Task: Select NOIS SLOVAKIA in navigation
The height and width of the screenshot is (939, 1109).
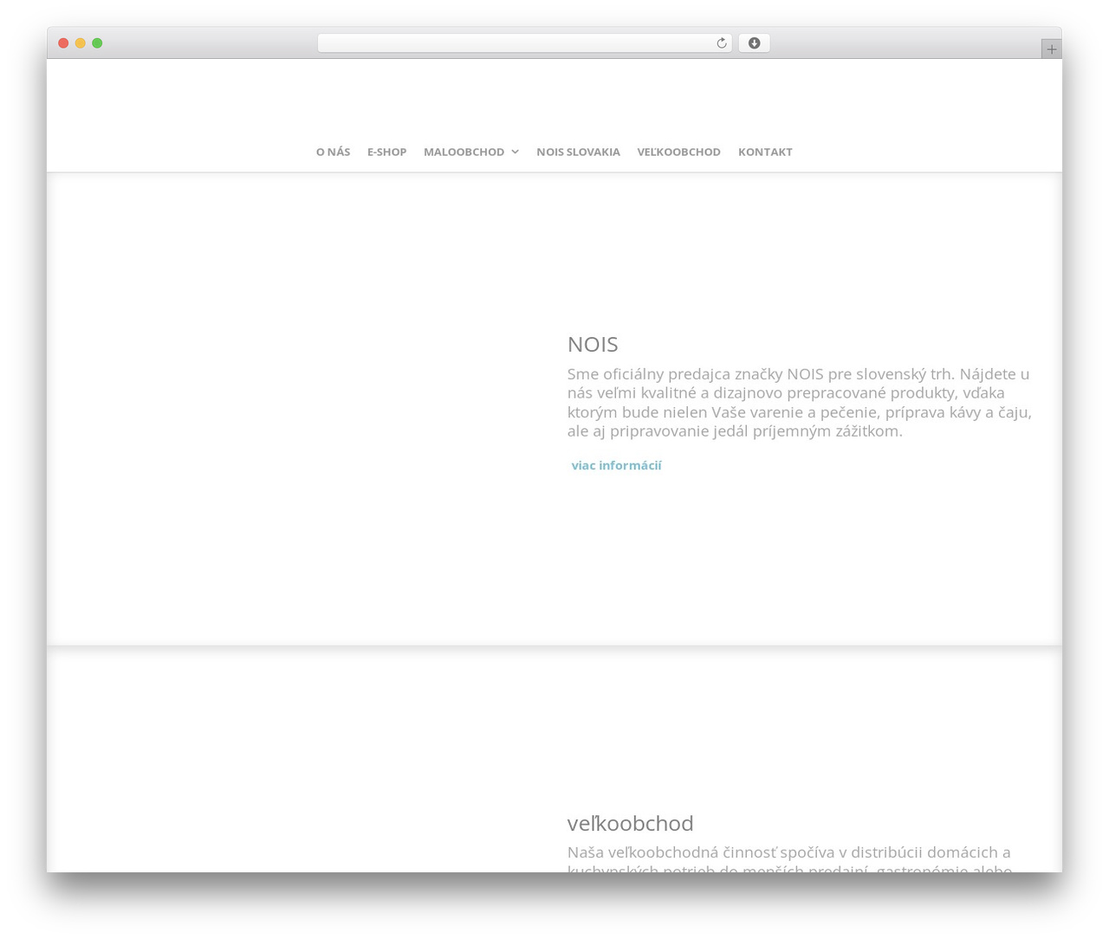Action: point(578,152)
